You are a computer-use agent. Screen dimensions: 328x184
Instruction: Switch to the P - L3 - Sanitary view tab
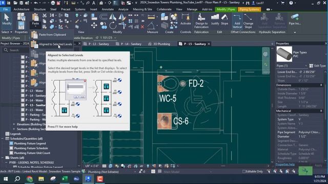point(99,44)
